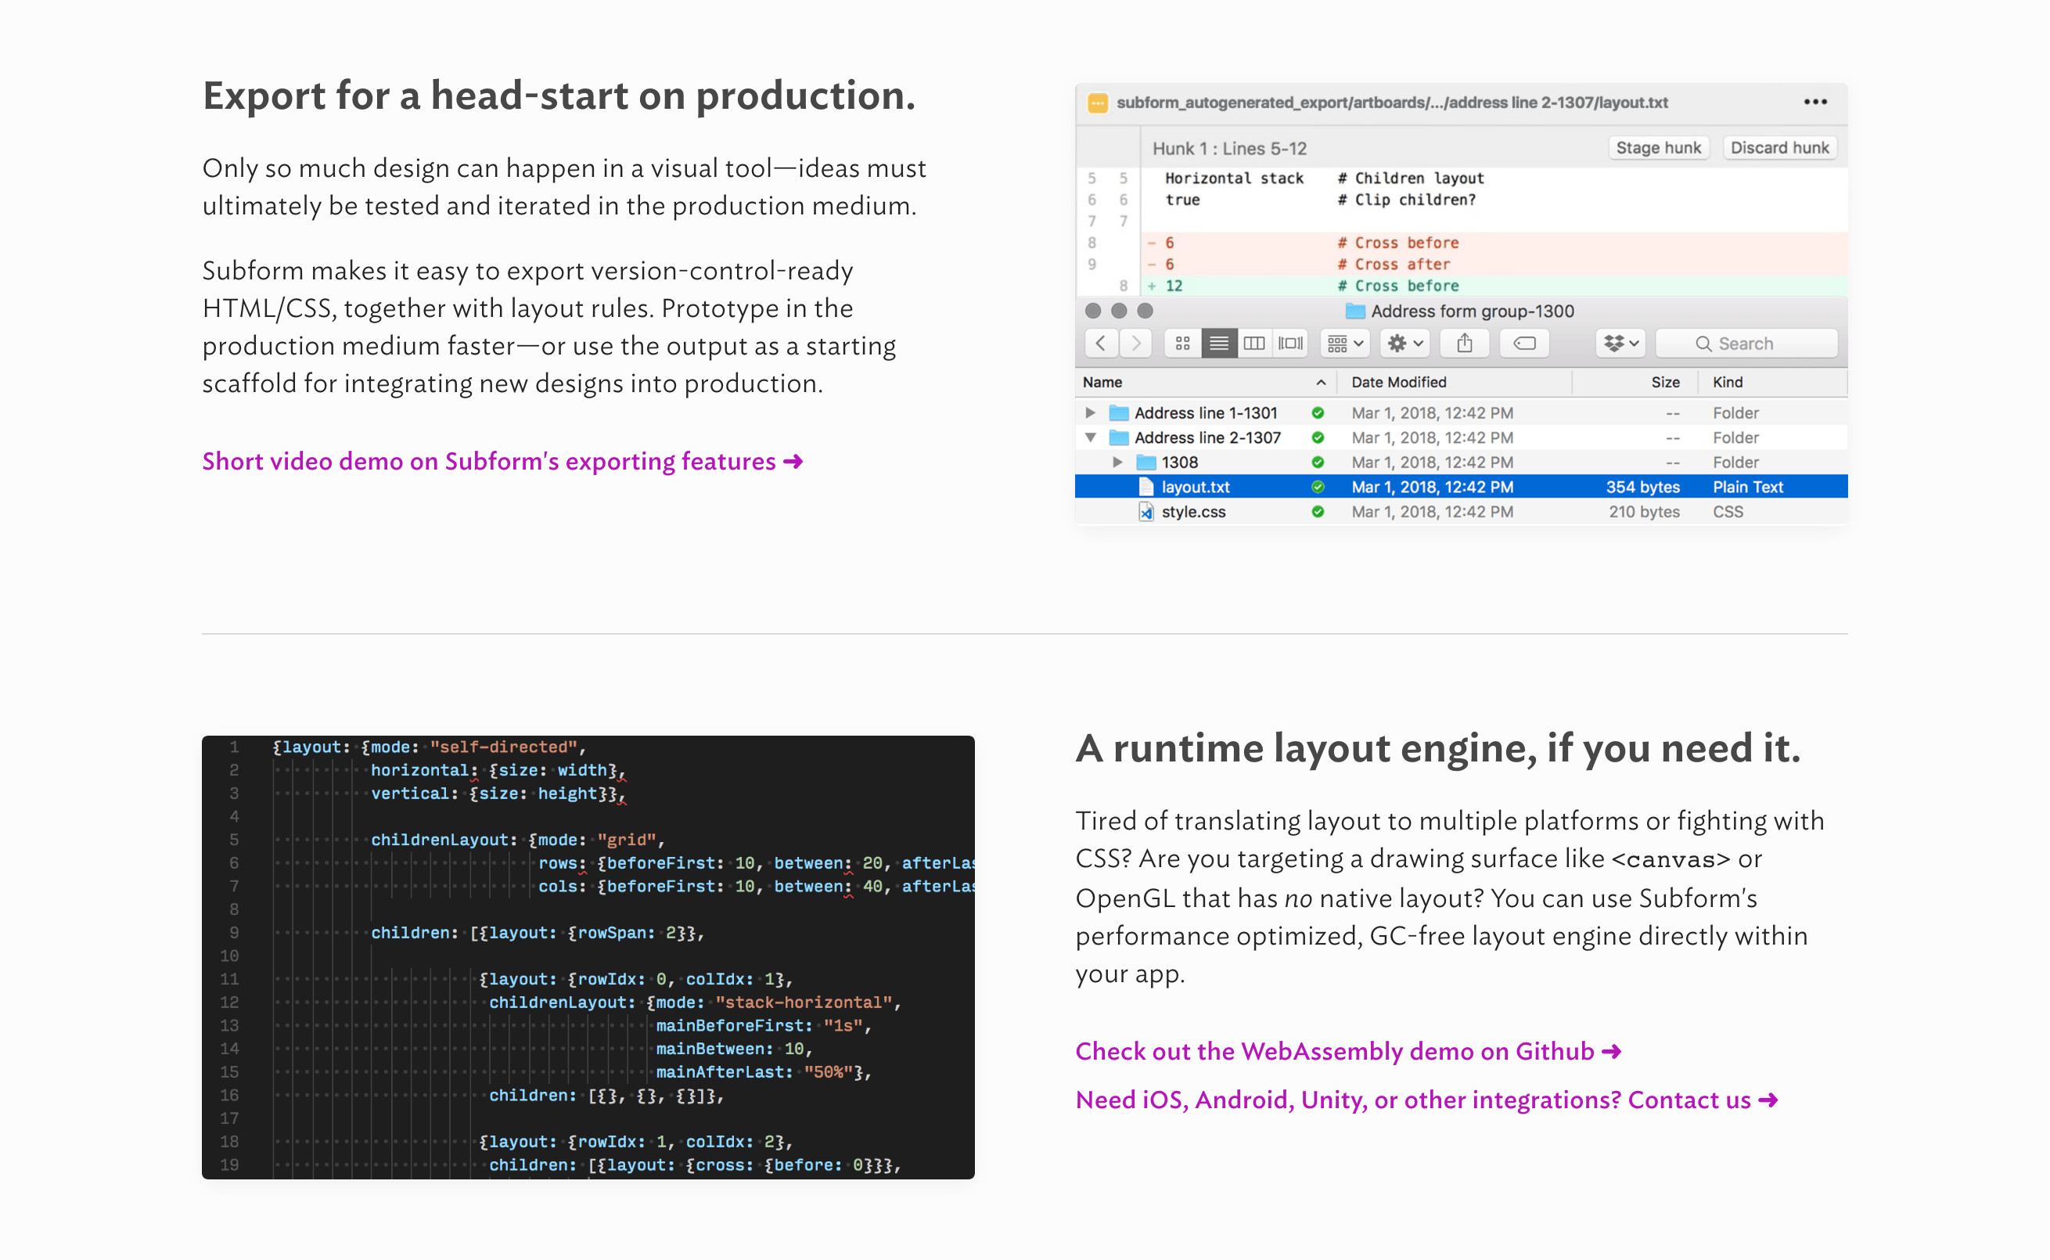Image resolution: width=2050 pixels, height=1260 pixels.
Task: Expand the Address line 1-1301 folder
Action: point(1090,412)
